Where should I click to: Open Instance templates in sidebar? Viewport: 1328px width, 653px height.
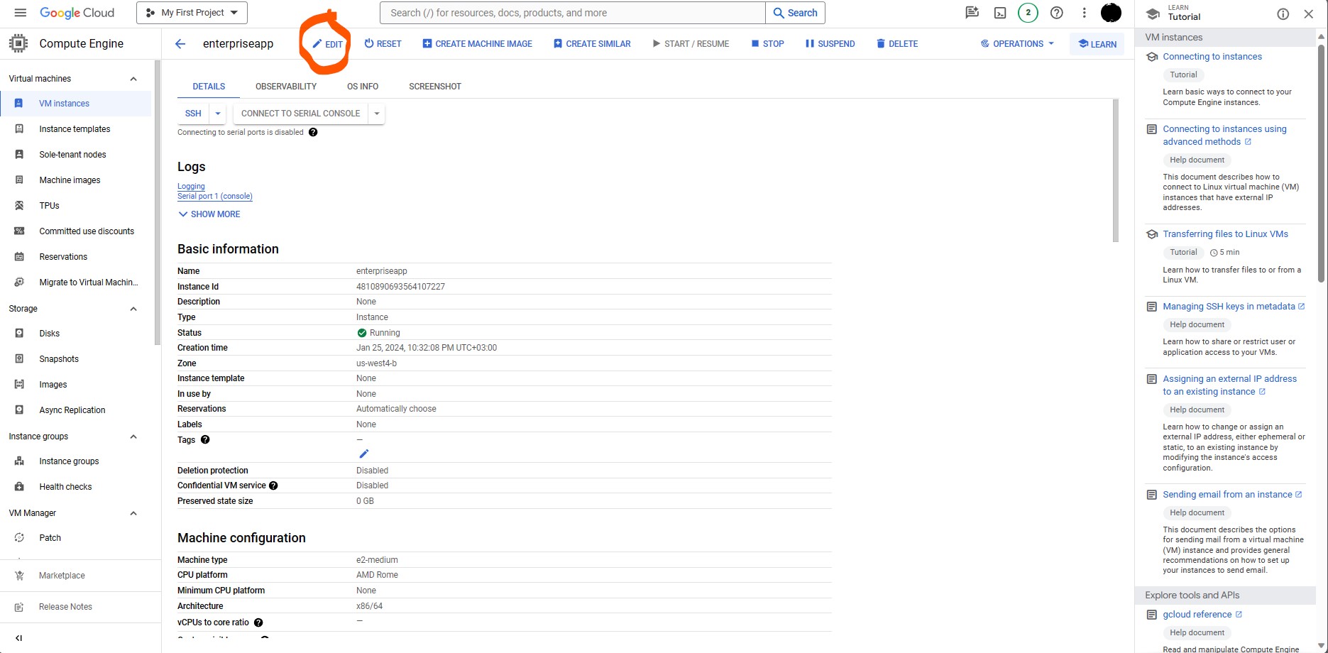tap(76, 129)
